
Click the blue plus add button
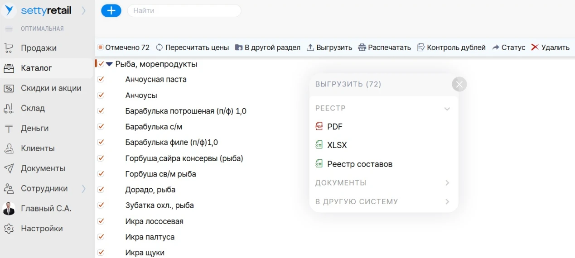click(111, 11)
